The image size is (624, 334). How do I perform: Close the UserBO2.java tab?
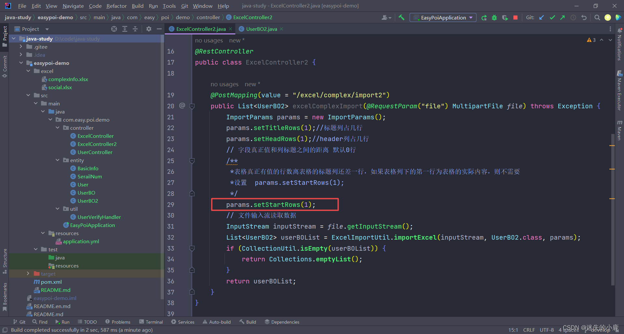pos(281,29)
